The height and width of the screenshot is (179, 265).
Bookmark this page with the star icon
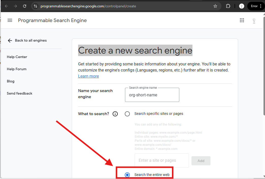(215, 6)
